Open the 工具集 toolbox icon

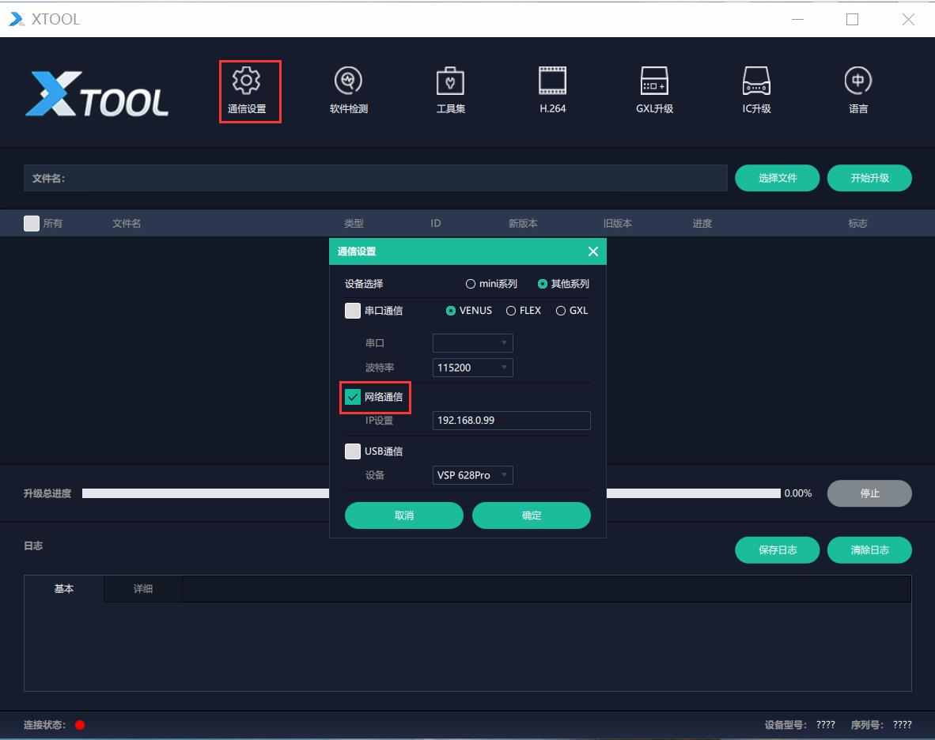point(450,81)
